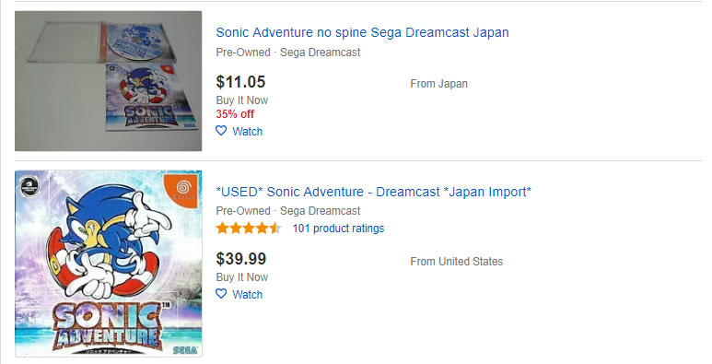The width and height of the screenshot is (712, 364).
Task: Click the orange star rating icons
Action: [249, 229]
